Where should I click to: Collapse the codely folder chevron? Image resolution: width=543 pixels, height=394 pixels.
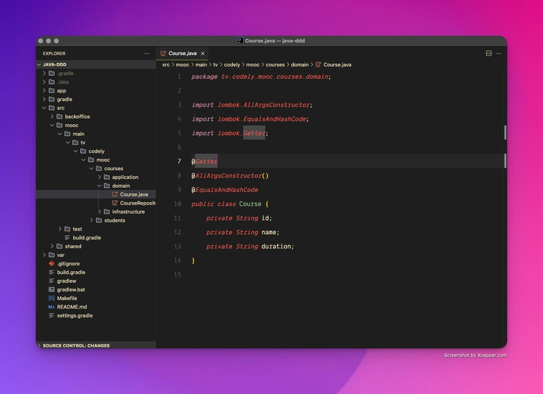75,151
